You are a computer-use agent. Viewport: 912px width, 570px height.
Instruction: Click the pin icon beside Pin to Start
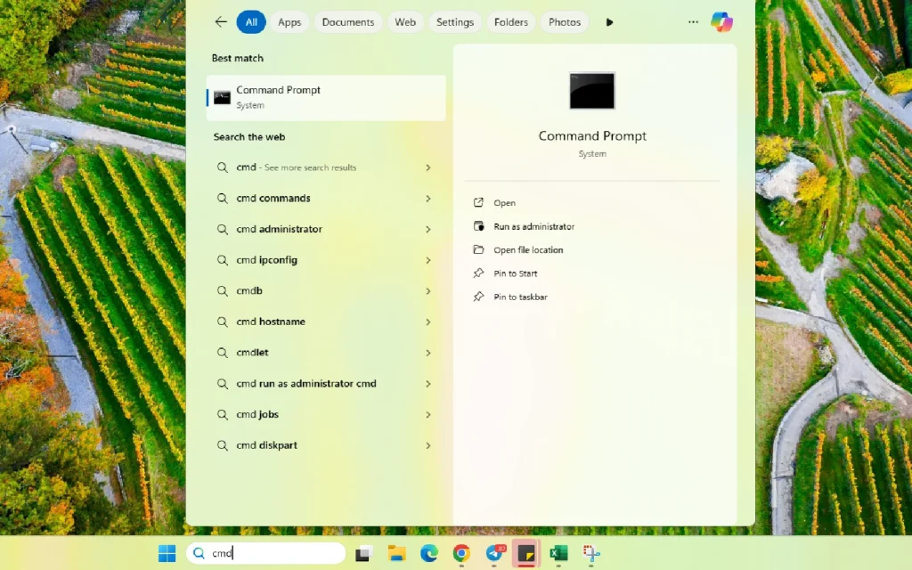[x=478, y=273]
